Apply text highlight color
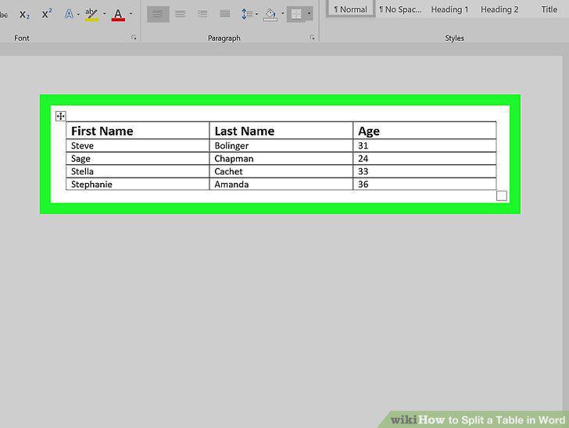Image resolution: width=569 pixels, height=428 pixels. [x=91, y=15]
